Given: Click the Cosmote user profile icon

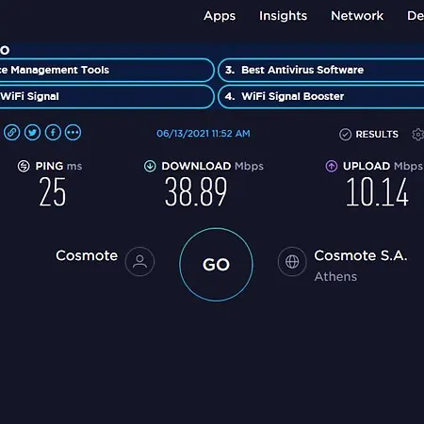Looking at the screenshot, I should [139, 262].
